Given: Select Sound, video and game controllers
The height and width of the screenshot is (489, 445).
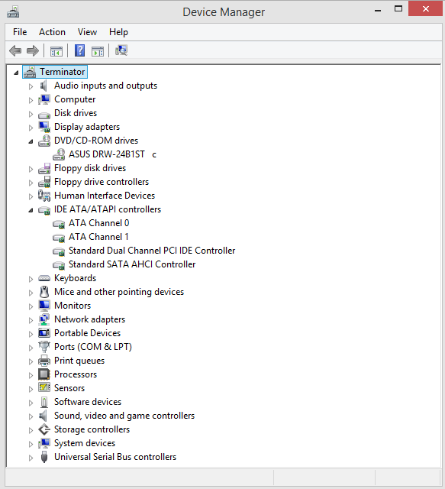Looking at the screenshot, I should pyautogui.click(x=124, y=416).
